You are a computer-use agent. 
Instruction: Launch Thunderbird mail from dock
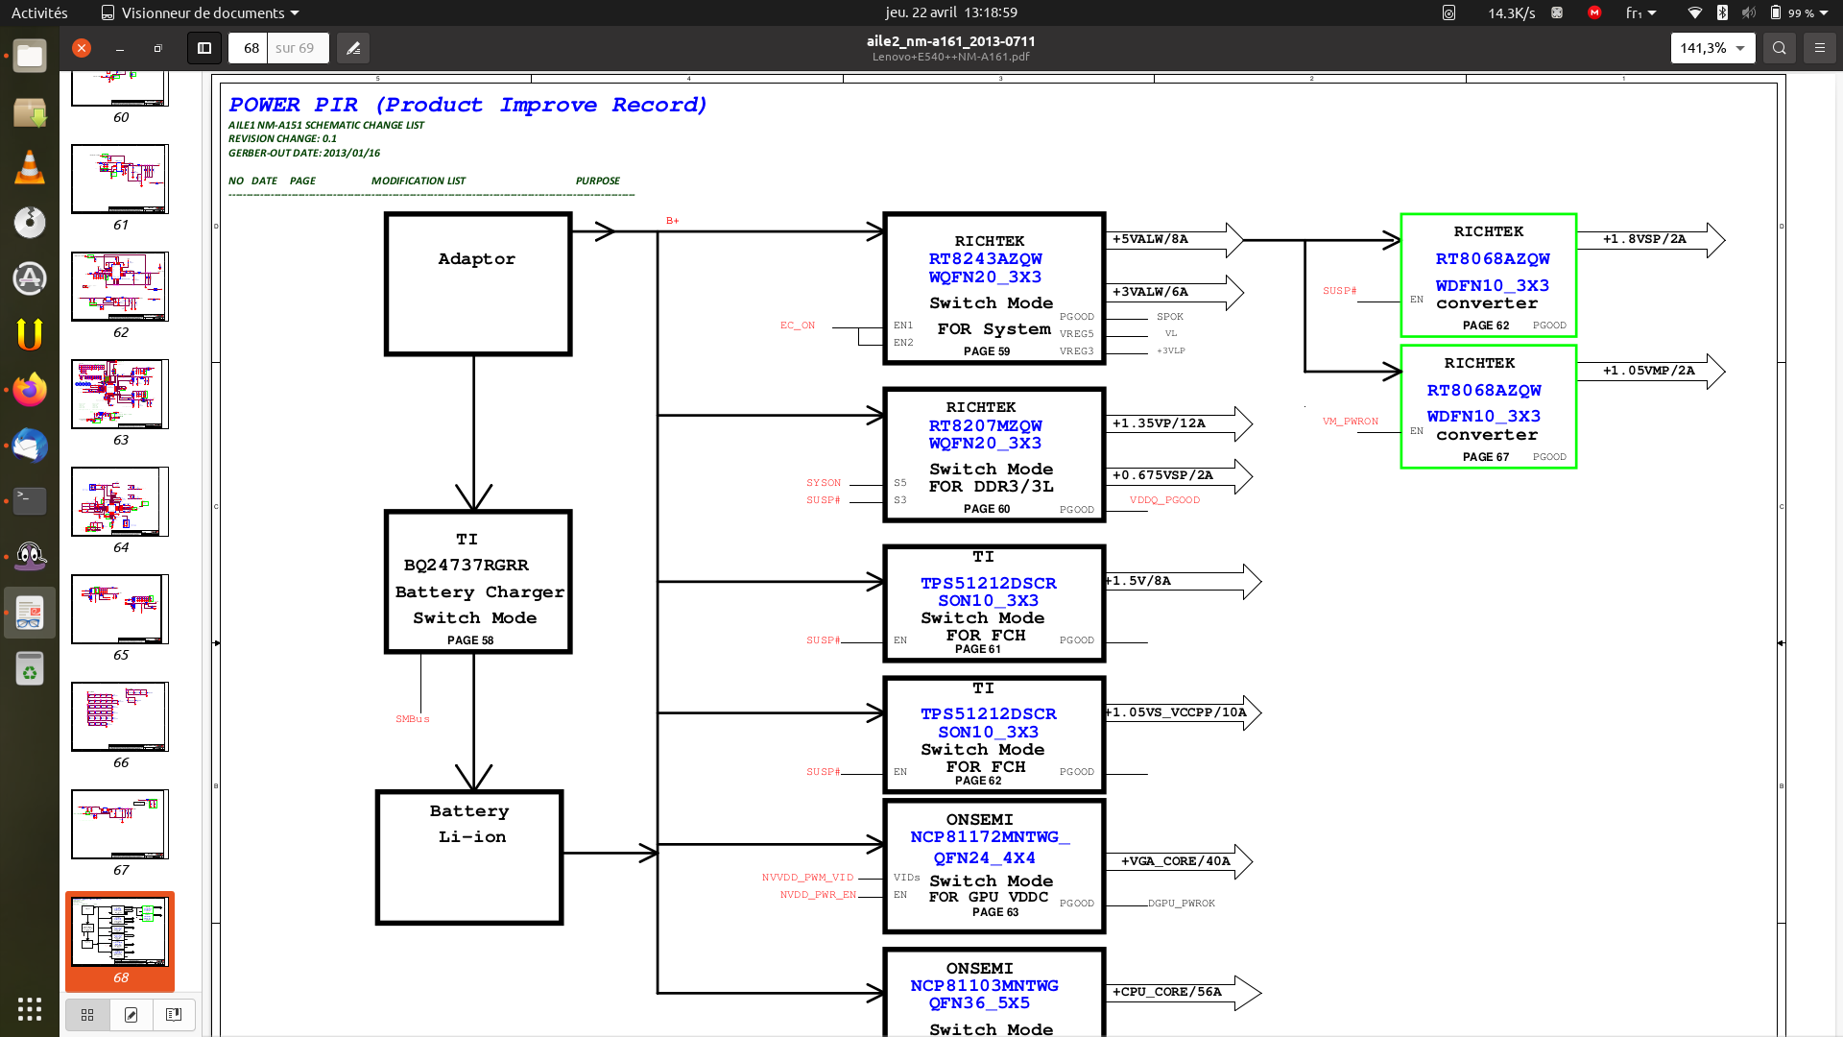pos(30,446)
